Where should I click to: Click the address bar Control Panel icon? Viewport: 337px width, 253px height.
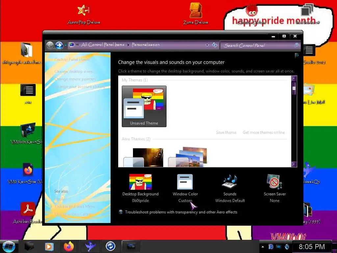[x=71, y=45]
